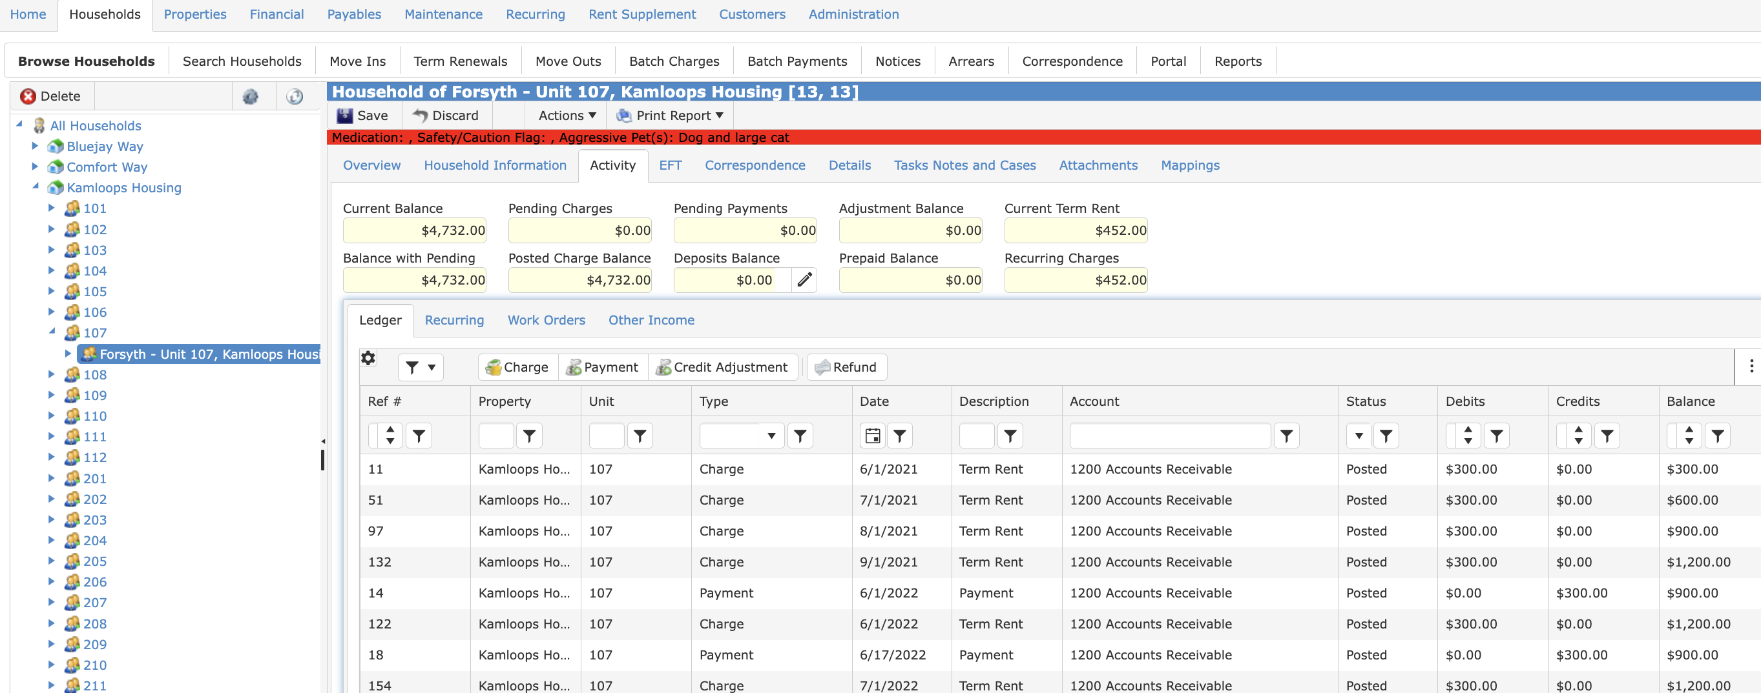Edit Deposits Balance with the pencil icon
The image size is (1761, 693).
805,280
